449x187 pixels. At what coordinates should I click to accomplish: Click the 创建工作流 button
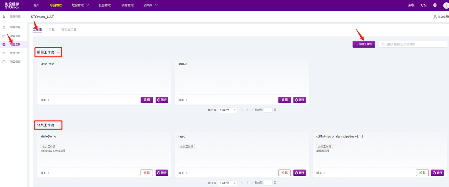(364, 44)
